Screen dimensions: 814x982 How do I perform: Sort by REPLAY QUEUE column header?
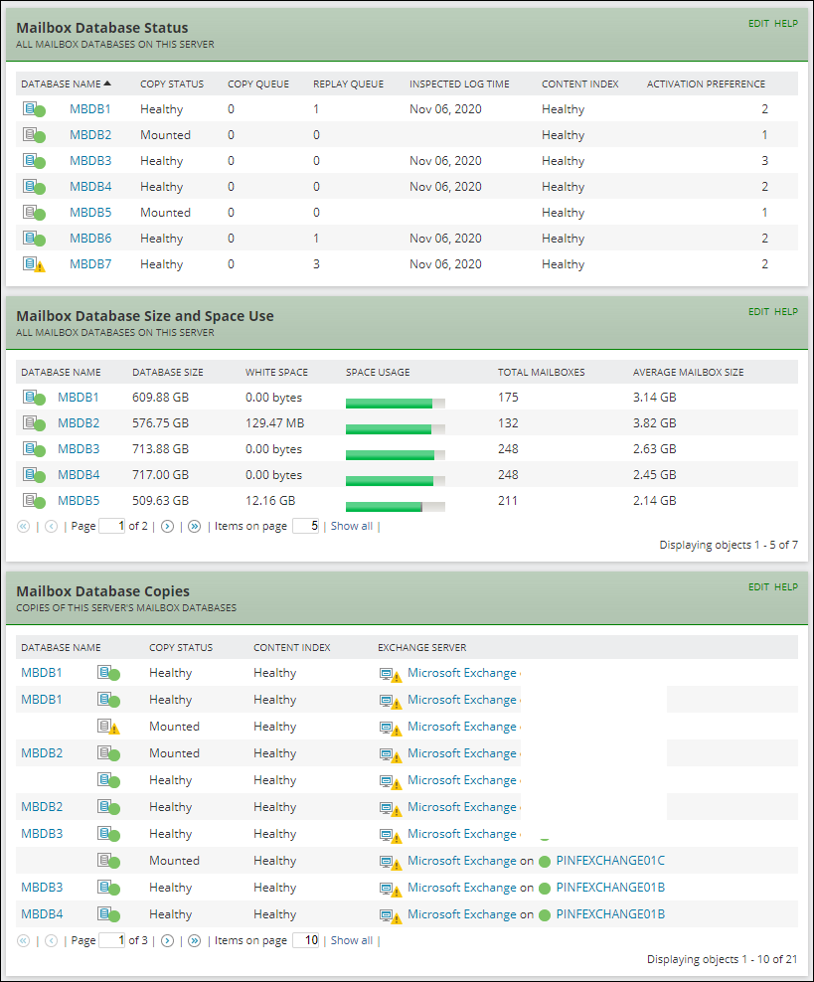pos(348,83)
